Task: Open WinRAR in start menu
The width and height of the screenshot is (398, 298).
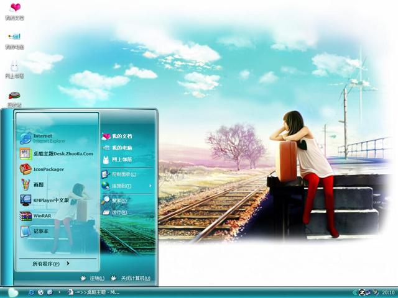Action: point(35,216)
